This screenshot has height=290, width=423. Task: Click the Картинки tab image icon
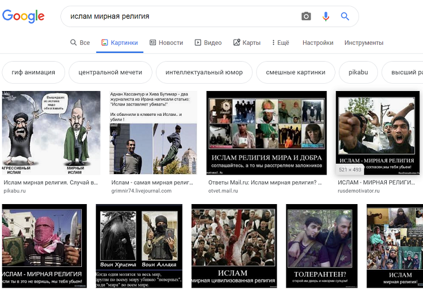pos(104,42)
